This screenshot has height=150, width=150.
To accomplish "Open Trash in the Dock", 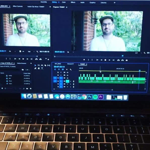I will click(x=125, y=98).
